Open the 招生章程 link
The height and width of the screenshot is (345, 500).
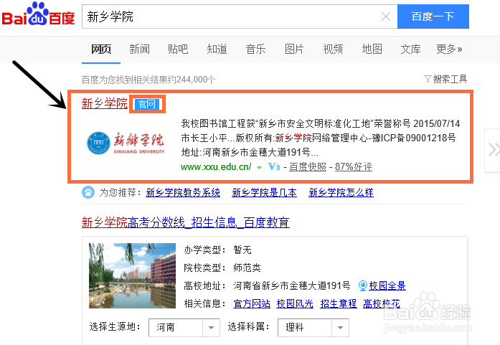339,303
